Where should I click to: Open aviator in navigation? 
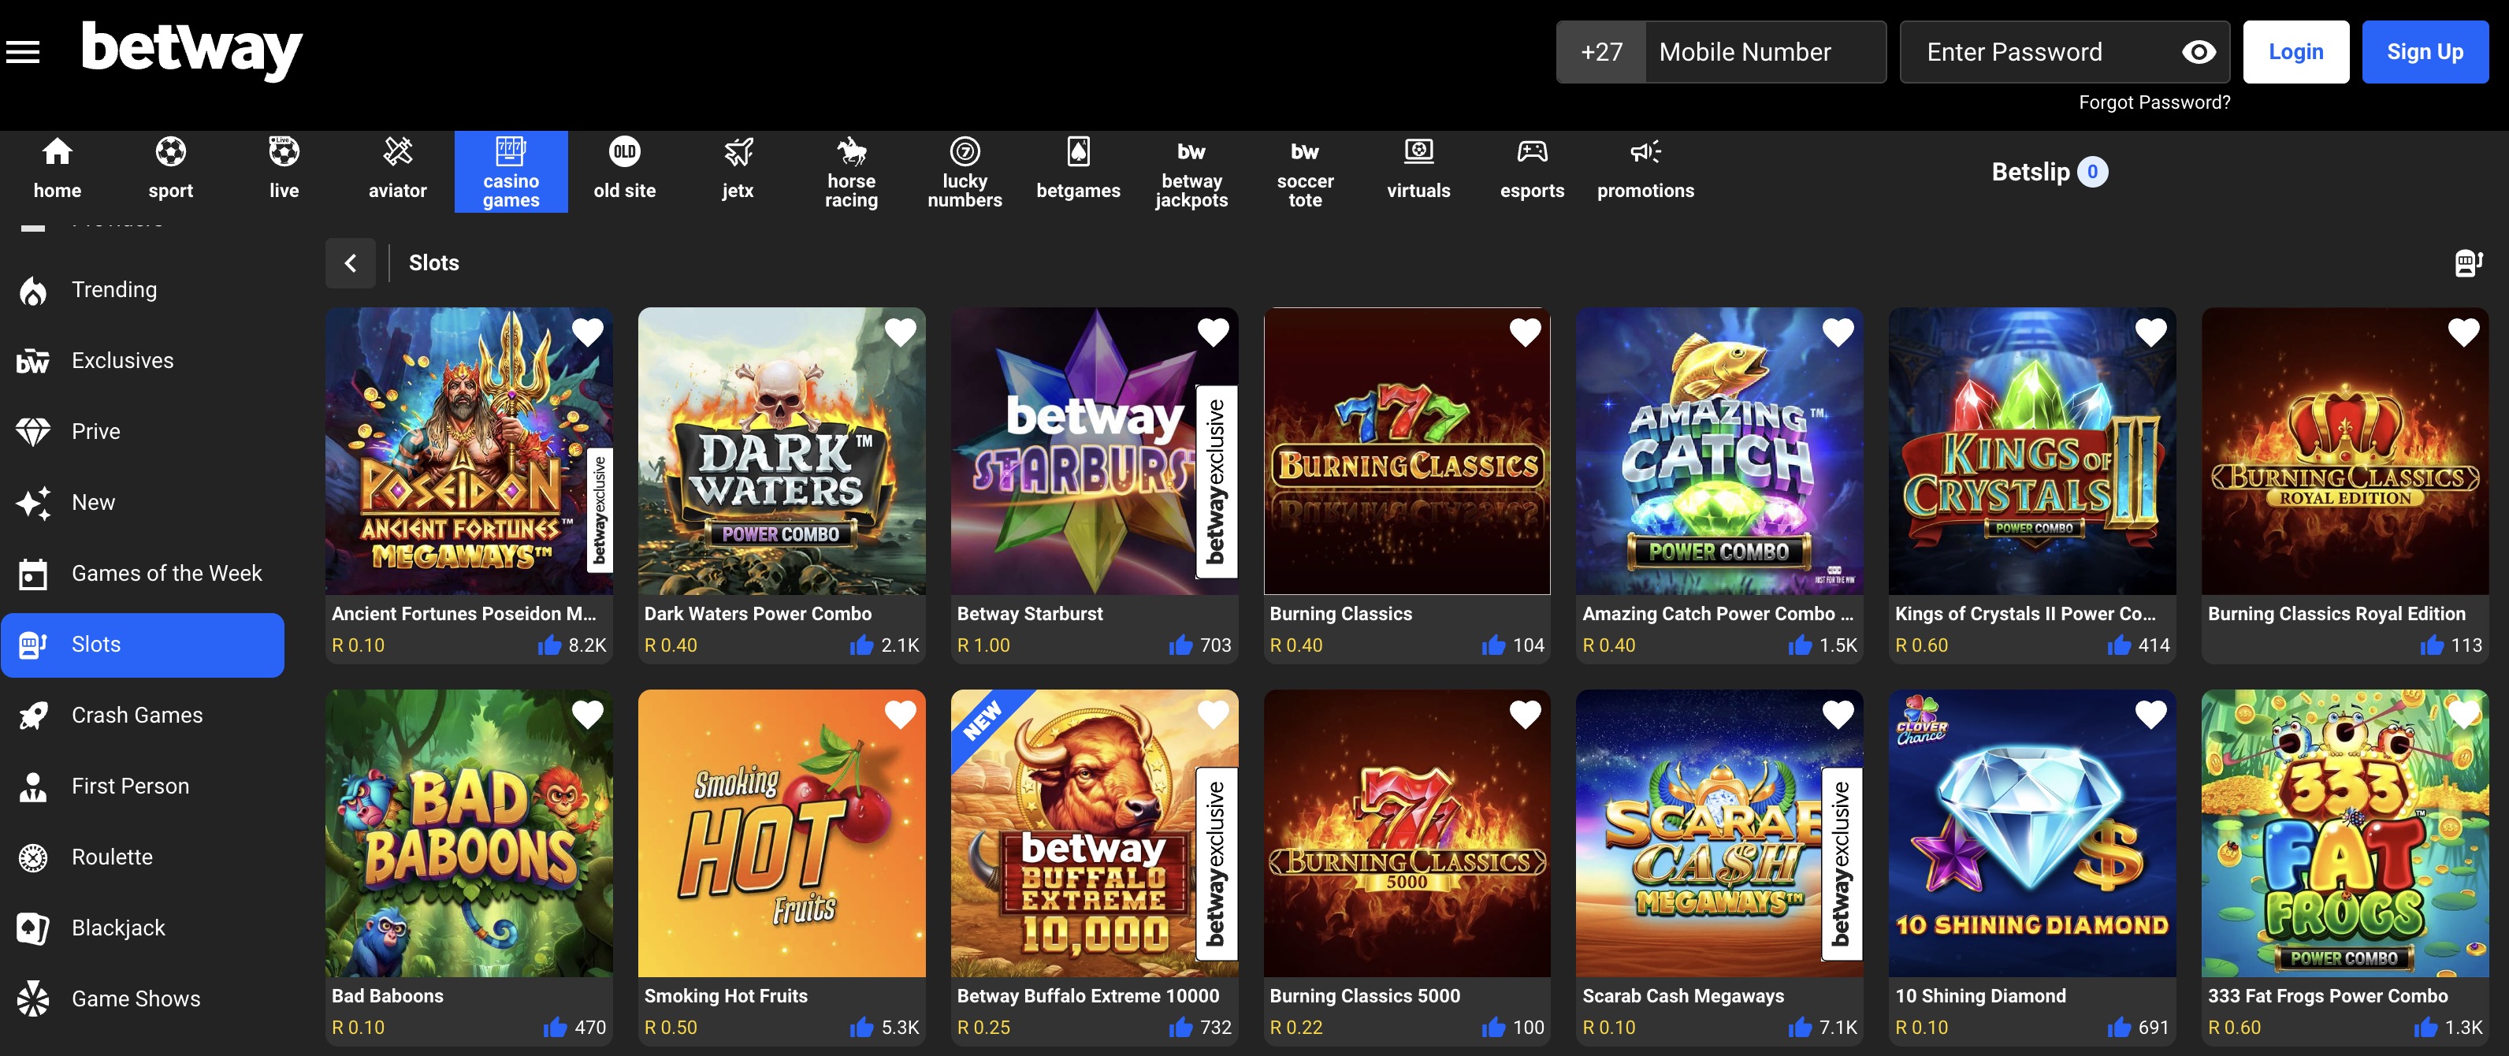397,170
